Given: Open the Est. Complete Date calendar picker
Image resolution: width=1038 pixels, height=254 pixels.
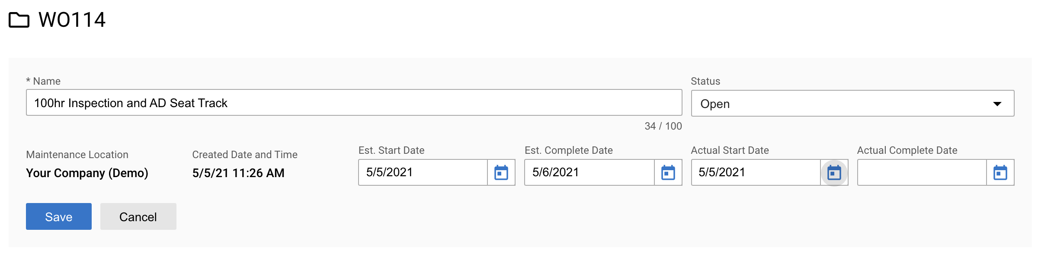Looking at the screenshot, I should click(x=668, y=172).
